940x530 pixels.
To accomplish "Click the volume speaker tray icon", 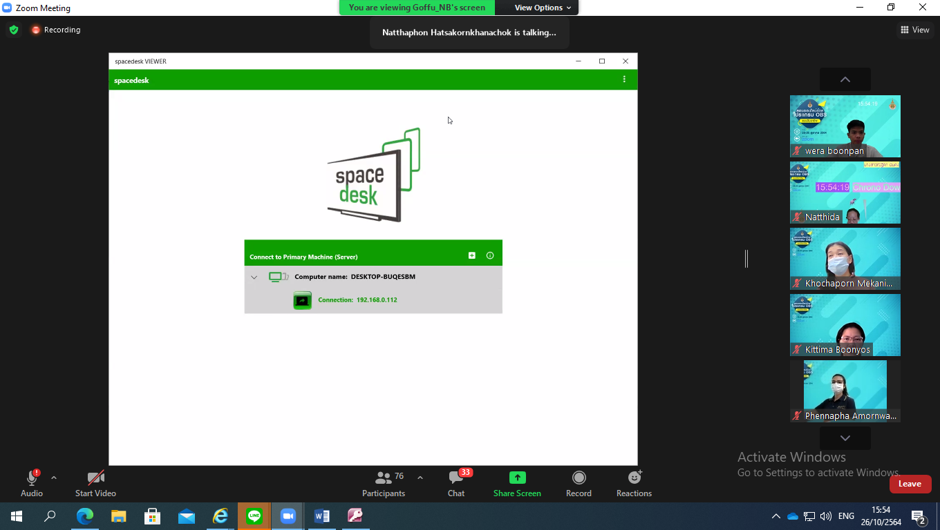I will [x=826, y=516].
